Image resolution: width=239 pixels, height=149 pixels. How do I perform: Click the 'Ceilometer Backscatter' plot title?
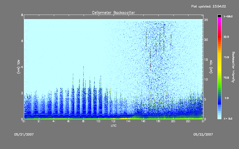(114, 13)
